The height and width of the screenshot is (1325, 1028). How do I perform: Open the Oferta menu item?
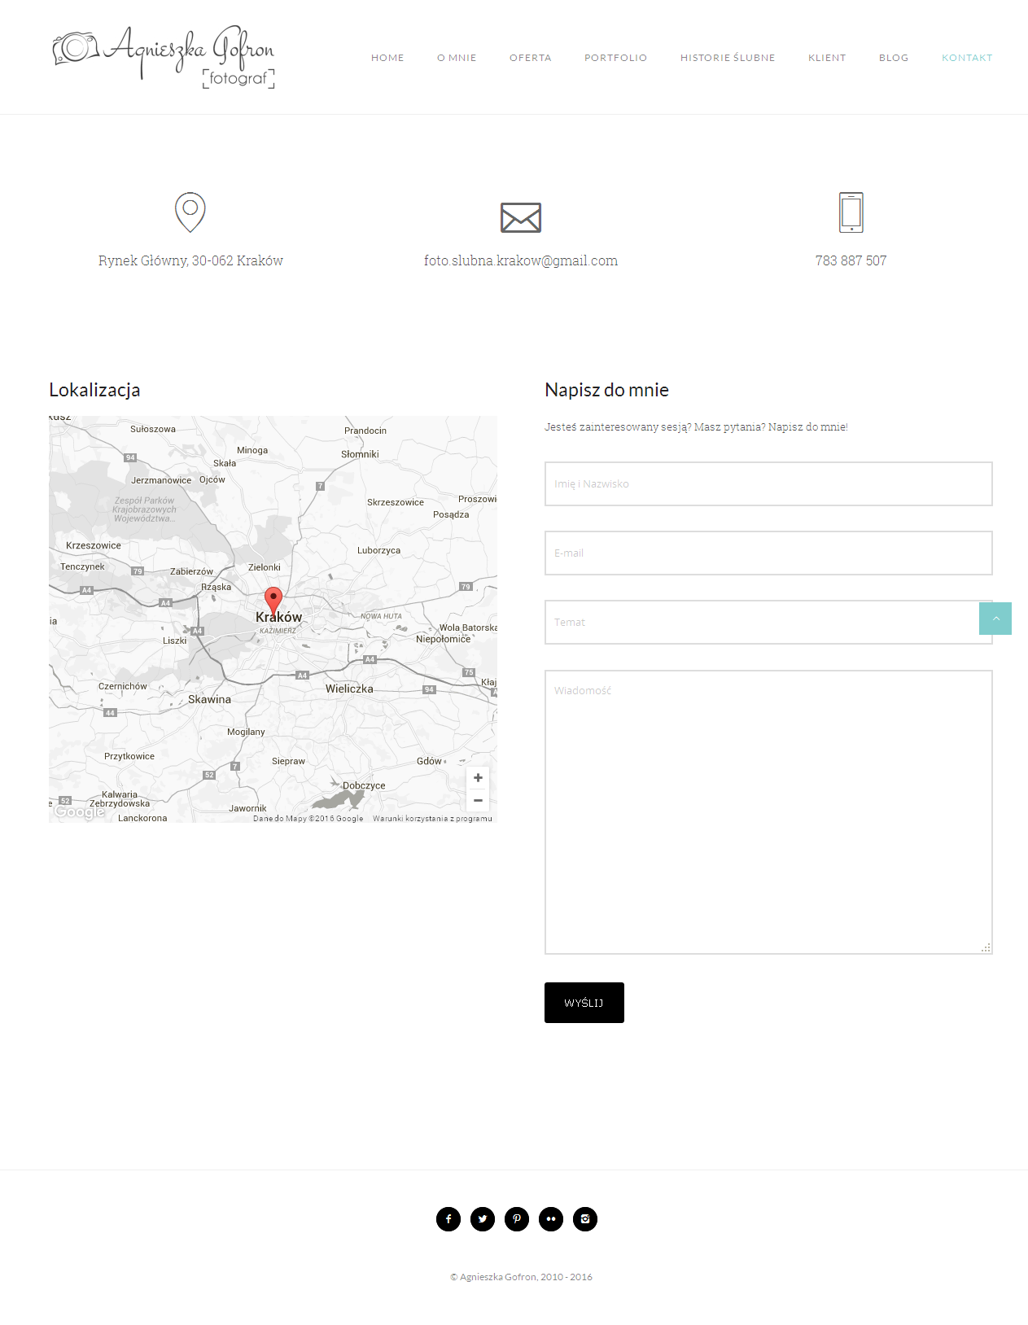point(530,58)
